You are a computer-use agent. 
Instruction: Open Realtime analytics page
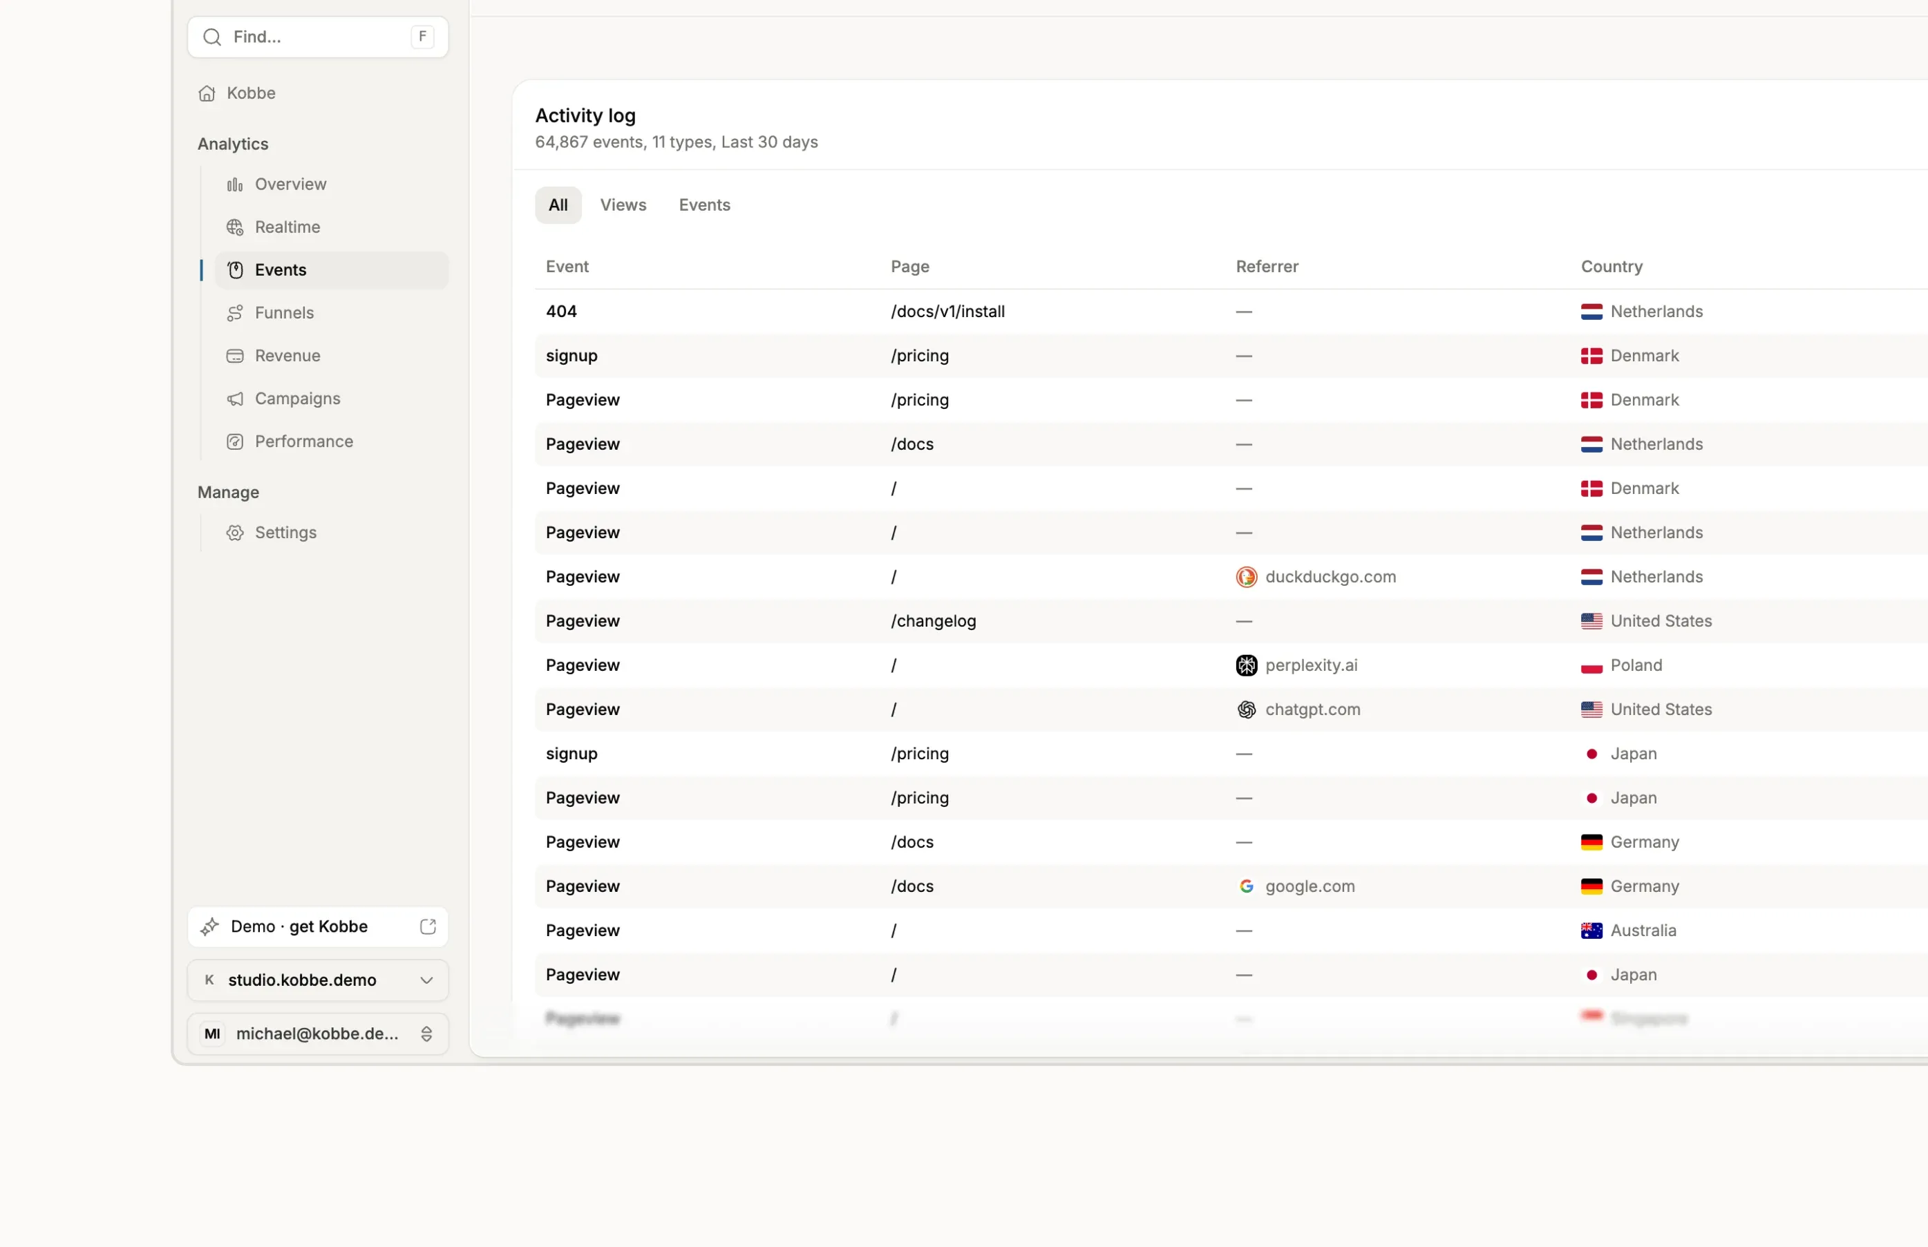(x=331, y=227)
